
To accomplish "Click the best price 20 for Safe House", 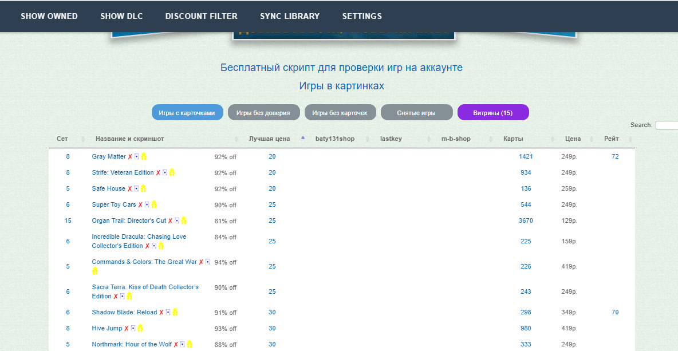I will point(272,188).
